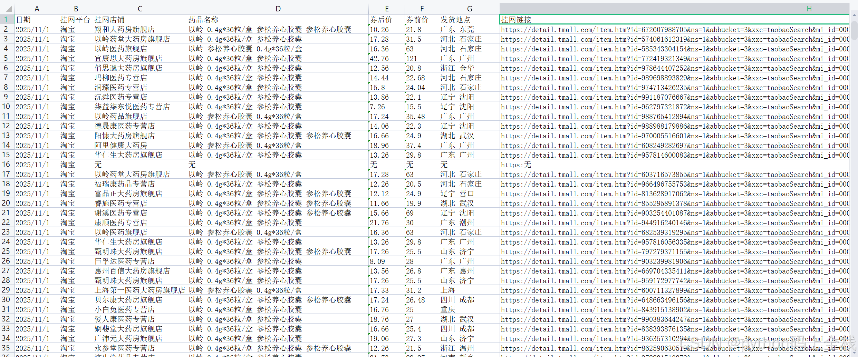Screen dimensions: 858x357
Task: Select row 29 header number
Action: pyautogui.click(x=7, y=290)
